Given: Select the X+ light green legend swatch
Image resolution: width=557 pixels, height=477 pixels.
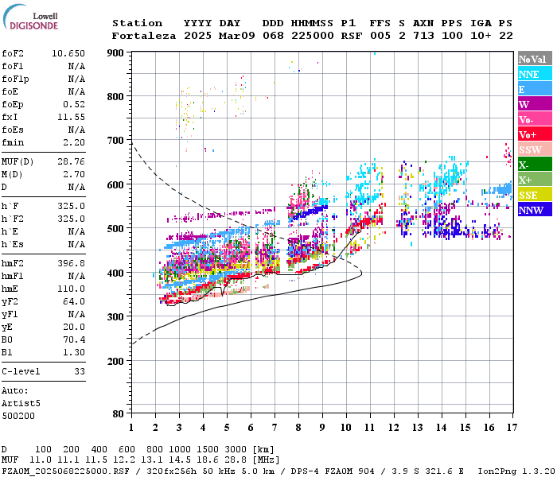Looking at the screenshot, I should pyautogui.click(x=535, y=179).
